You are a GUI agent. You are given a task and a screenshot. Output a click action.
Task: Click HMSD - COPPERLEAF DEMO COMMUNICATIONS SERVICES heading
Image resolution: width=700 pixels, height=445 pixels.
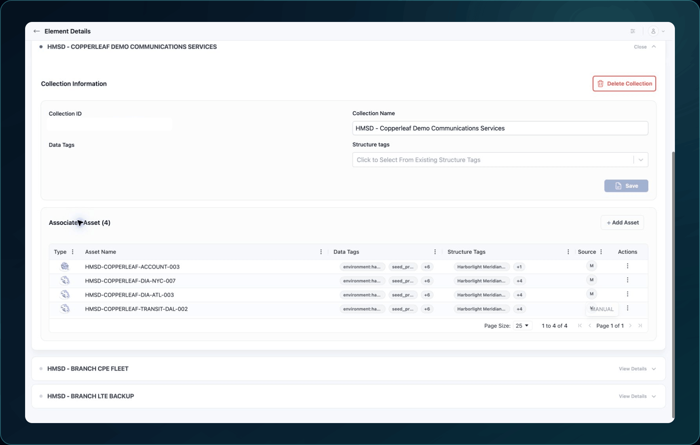coord(132,47)
